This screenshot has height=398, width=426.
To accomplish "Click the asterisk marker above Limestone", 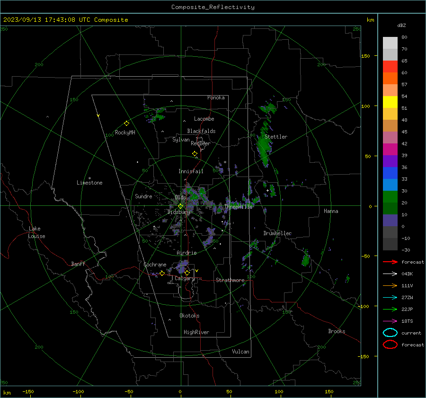I will point(89,178).
